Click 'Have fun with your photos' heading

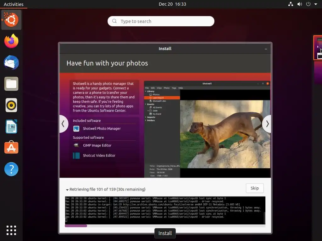(107, 63)
